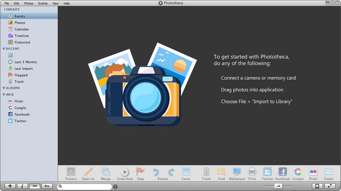Click the Email envelope icon
The height and width of the screenshot is (191, 341).
[x=328, y=172]
